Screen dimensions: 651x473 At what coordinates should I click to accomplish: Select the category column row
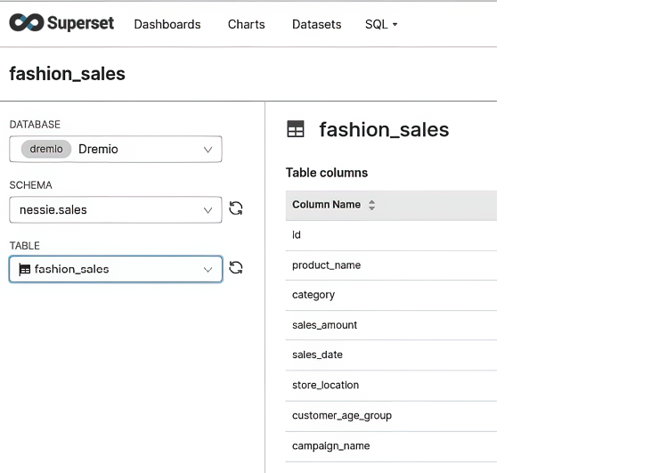coord(391,295)
